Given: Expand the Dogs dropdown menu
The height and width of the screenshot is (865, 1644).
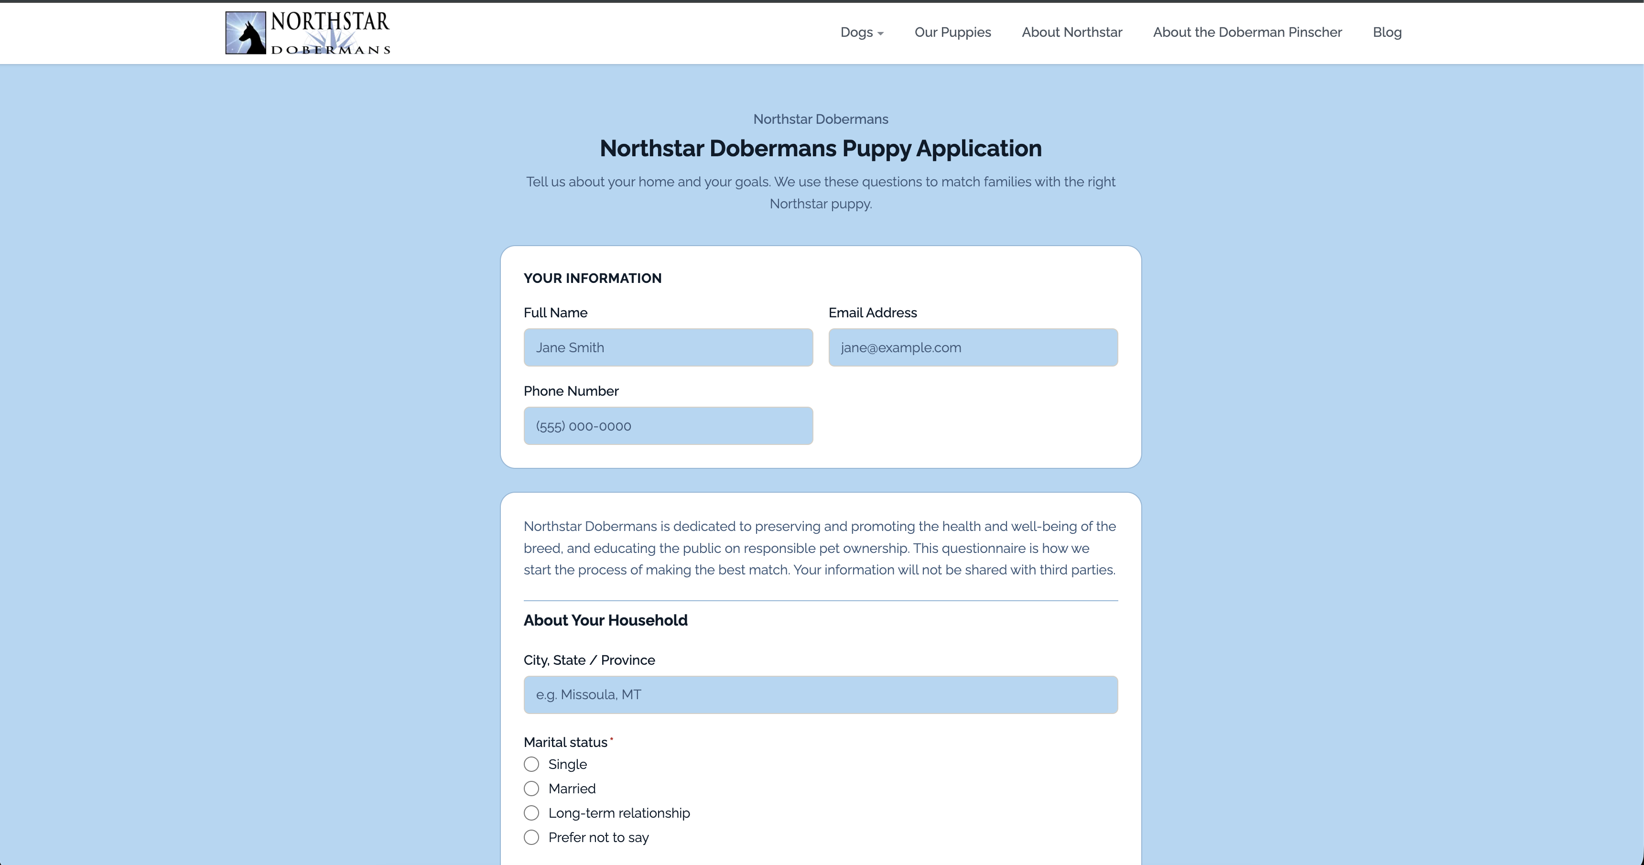Looking at the screenshot, I should click(x=862, y=32).
